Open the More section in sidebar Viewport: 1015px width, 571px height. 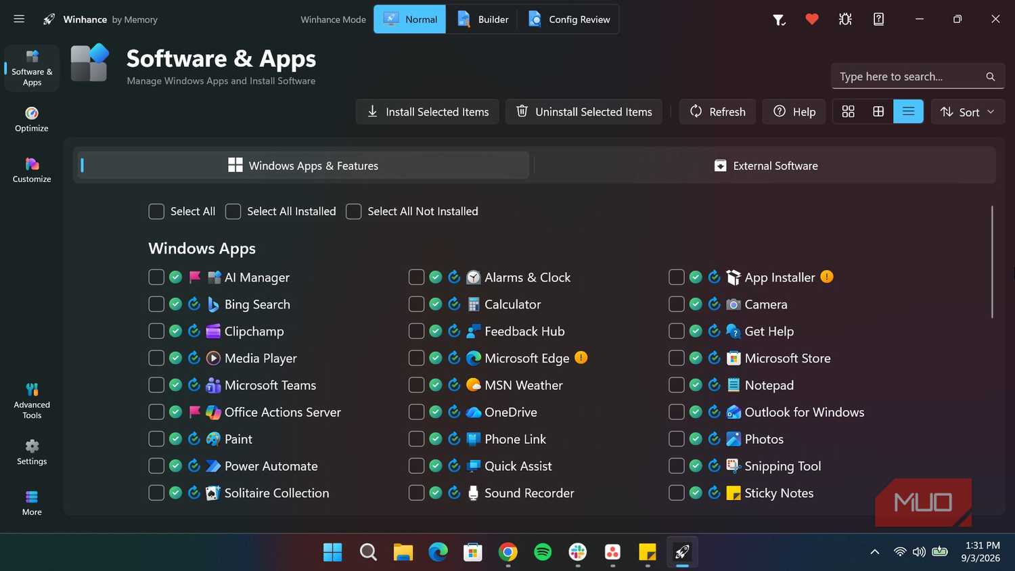32,503
